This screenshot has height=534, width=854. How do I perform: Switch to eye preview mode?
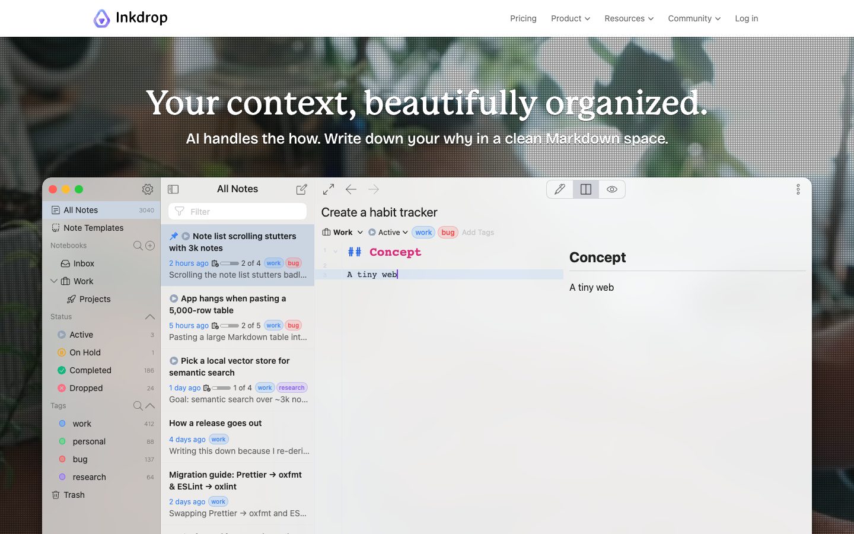612,189
